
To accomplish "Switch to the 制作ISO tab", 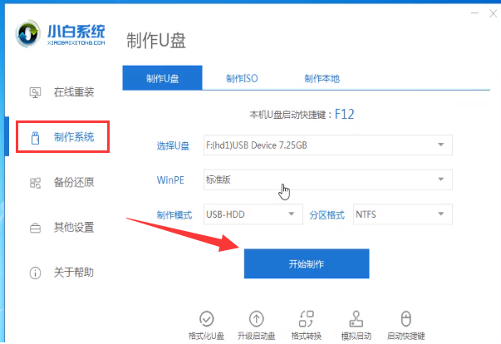I will tap(241, 78).
